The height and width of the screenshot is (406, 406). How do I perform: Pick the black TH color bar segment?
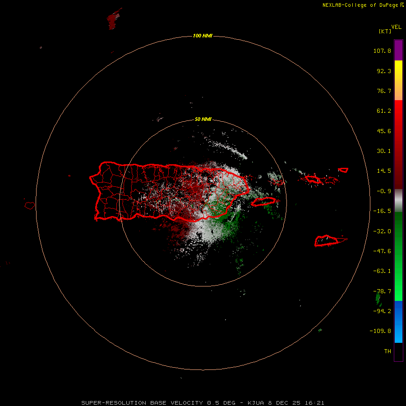point(398,351)
